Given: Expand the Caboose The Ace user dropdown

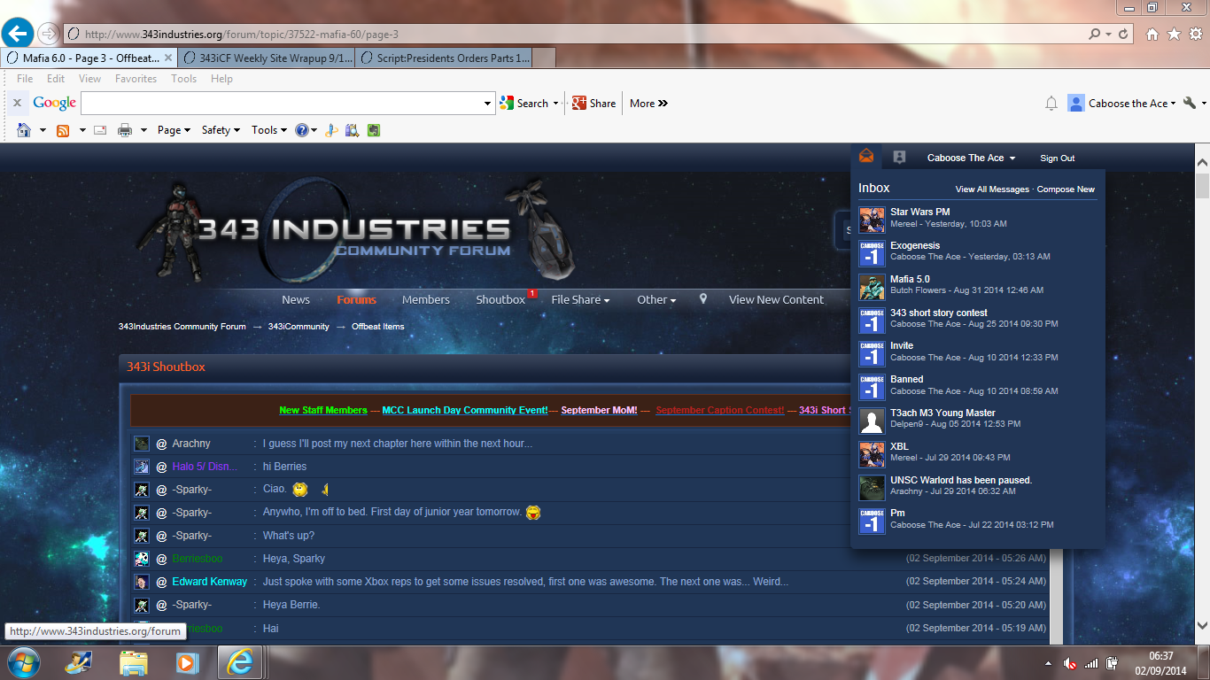Looking at the screenshot, I should coord(971,158).
